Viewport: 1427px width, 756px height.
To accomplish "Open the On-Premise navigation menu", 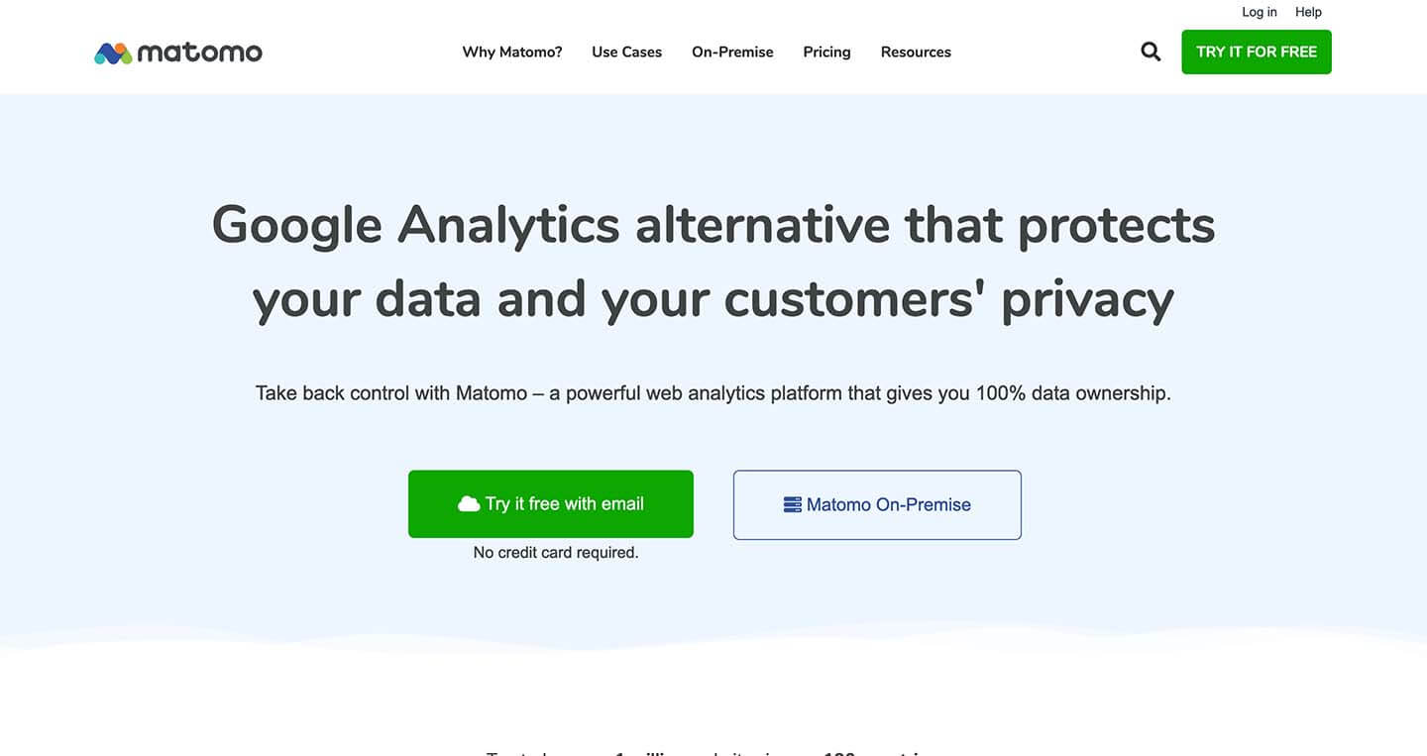I will 732,52.
